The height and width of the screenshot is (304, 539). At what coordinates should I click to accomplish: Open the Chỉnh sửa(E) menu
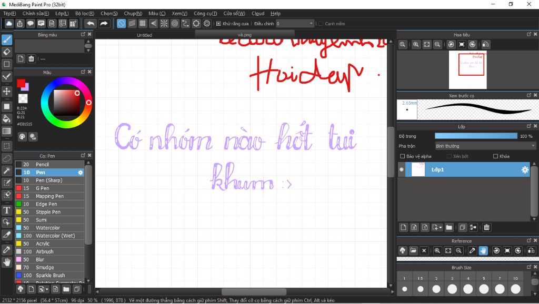(36, 13)
